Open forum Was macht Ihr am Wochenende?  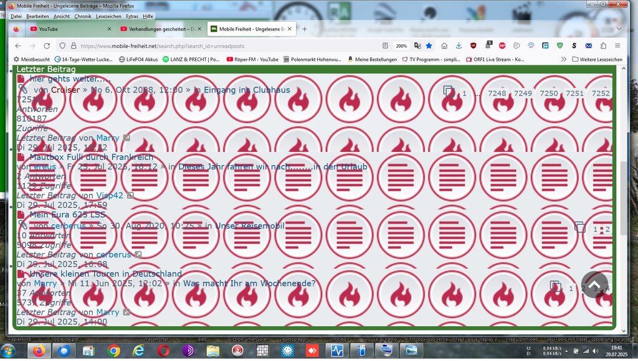249,283
